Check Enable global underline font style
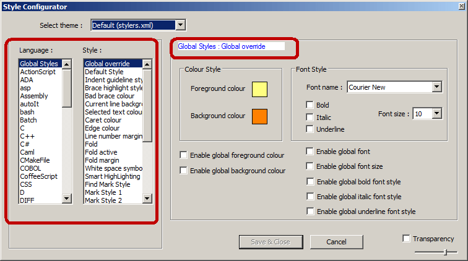 [x=310, y=211]
